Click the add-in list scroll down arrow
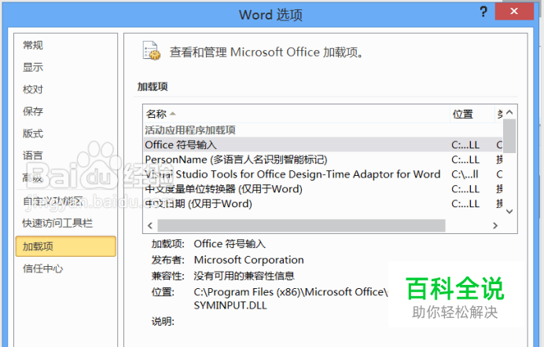The image size is (544, 347). click(x=509, y=211)
